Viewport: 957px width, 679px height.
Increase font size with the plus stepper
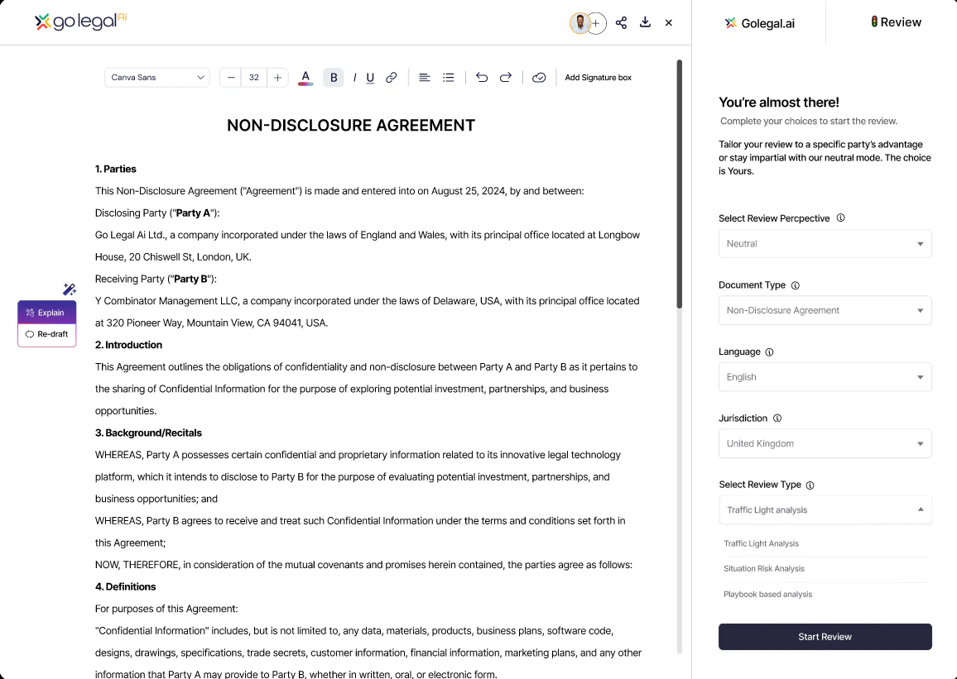(277, 77)
